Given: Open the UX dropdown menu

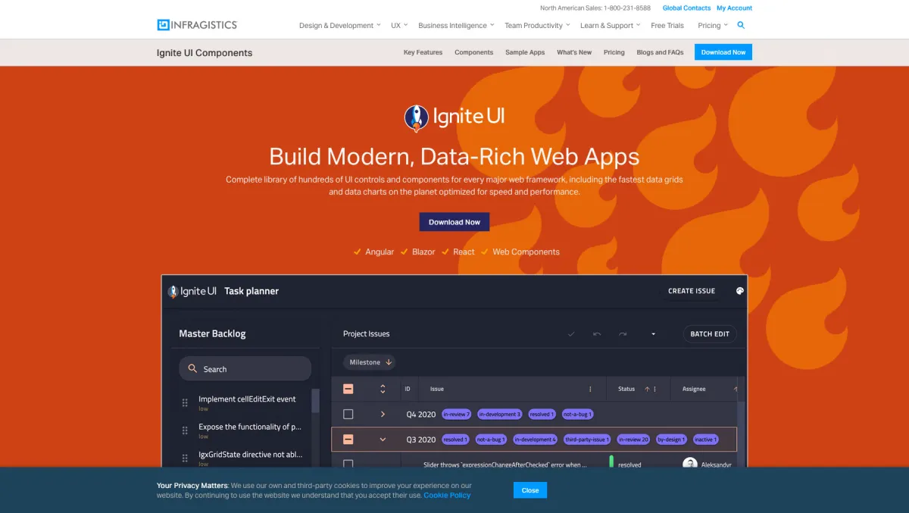Looking at the screenshot, I should point(399,25).
